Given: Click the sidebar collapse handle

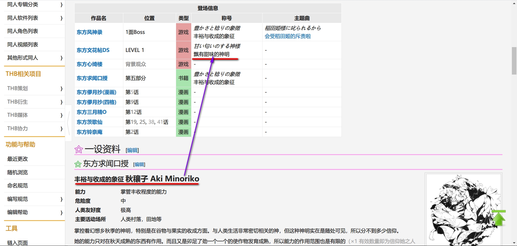Looking at the screenshot, I should [x=68, y=123].
